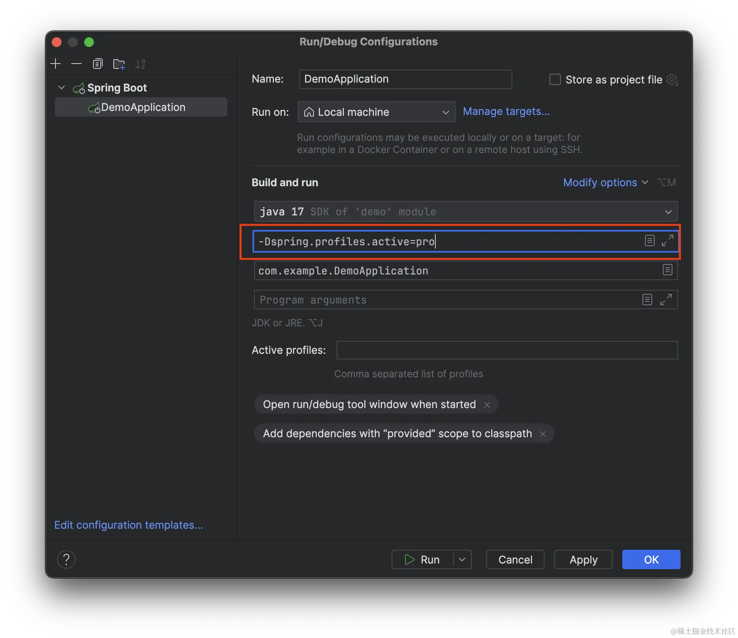This screenshot has width=738, height=638.
Task: Expand the Program arguments field editor
Action: pyautogui.click(x=666, y=300)
